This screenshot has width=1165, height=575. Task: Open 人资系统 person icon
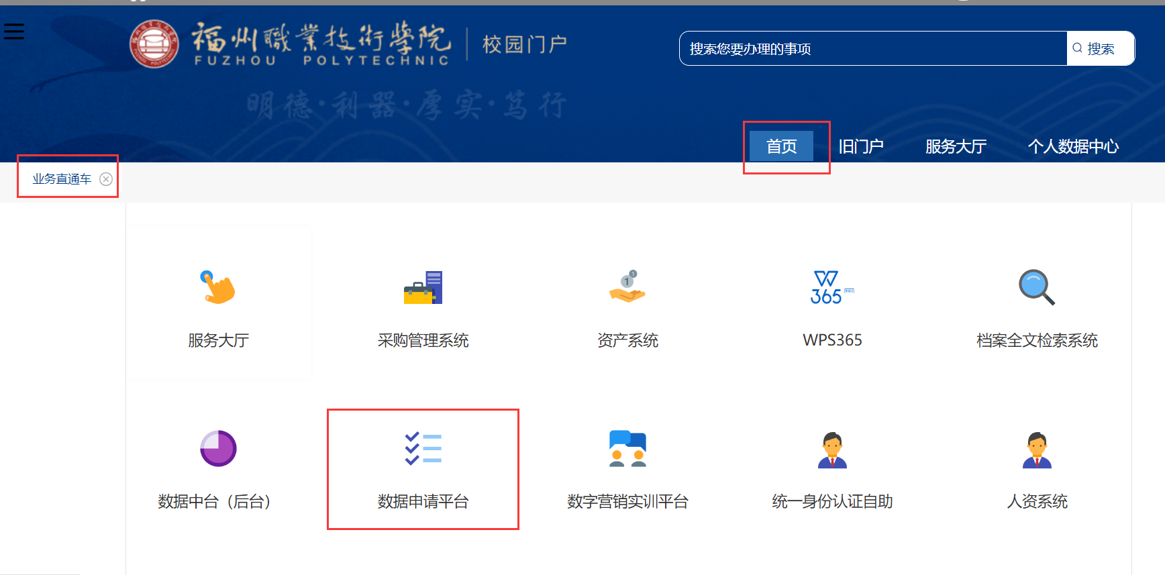point(1037,450)
